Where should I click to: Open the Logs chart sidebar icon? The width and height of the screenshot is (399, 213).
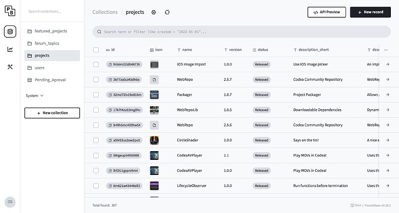(10, 49)
